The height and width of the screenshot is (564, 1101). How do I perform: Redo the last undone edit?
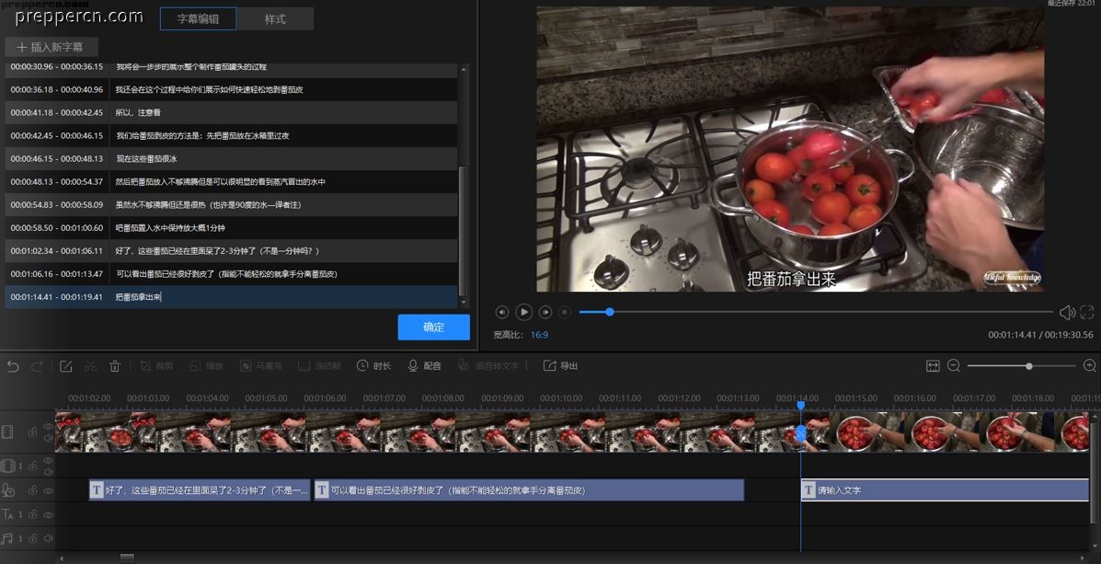click(x=37, y=366)
